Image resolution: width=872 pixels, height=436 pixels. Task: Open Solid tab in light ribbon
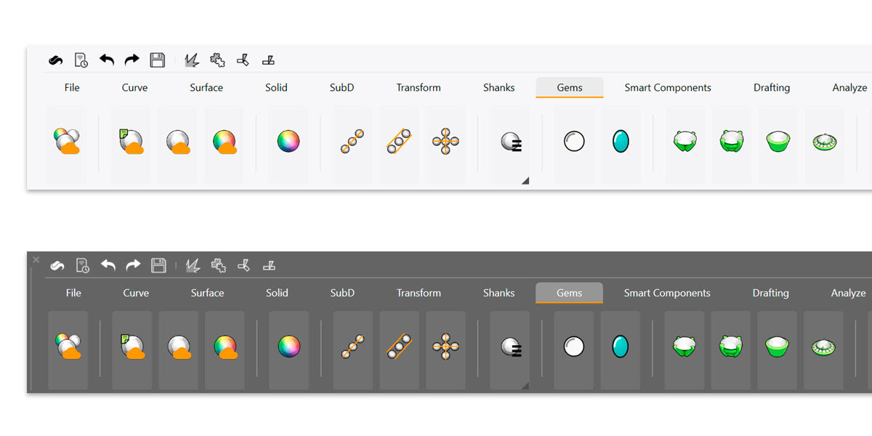tap(276, 87)
